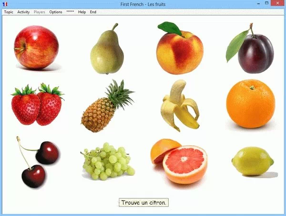
Task: Select the green pear image
Action: (x=107, y=50)
